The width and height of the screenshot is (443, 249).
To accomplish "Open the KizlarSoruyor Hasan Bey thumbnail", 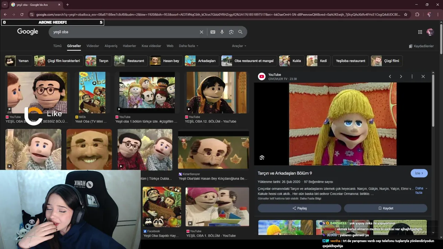I will (213, 149).
